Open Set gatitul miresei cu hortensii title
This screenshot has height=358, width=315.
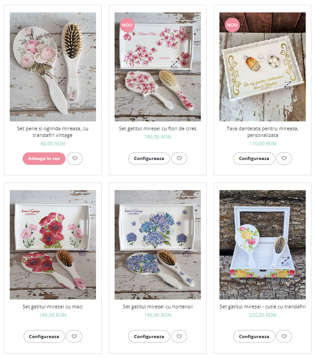coord(158,307)
